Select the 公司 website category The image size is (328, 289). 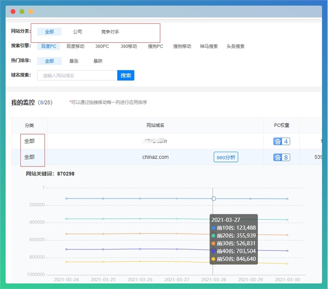(77, 32)
